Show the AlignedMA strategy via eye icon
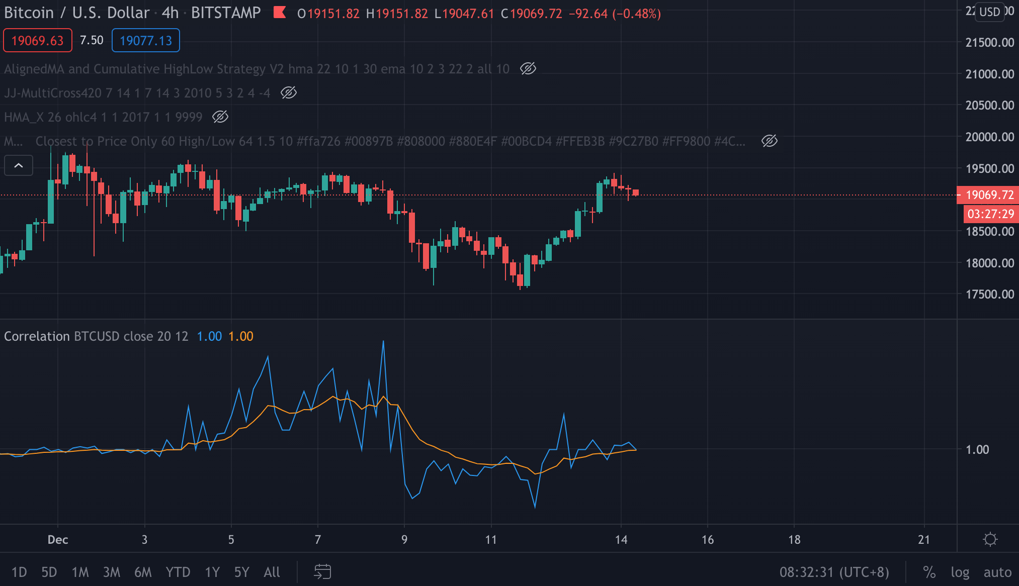1019x586 pixels. 528,68
